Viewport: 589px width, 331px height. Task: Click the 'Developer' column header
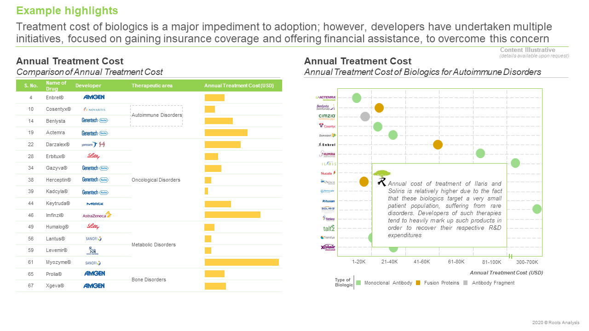pyautogui.click(x=88, y=86)
